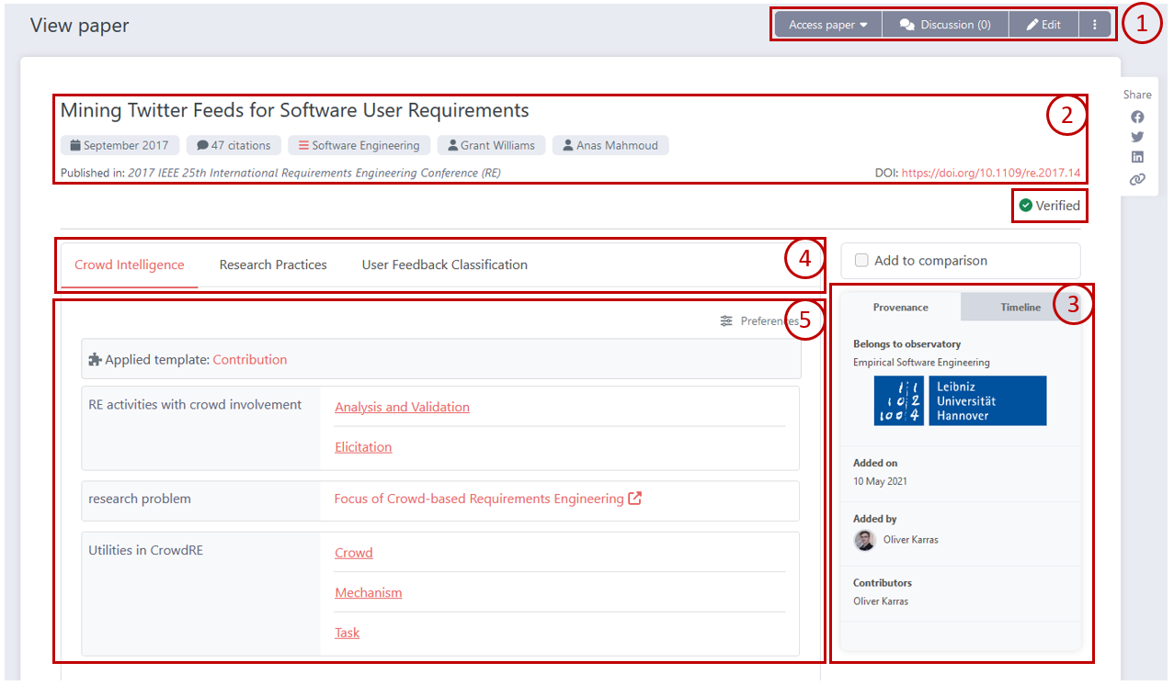This screenshot has height=685, width=1174.
Task: Open the three-dot more options menu
Action: [x=1094, y=25]
